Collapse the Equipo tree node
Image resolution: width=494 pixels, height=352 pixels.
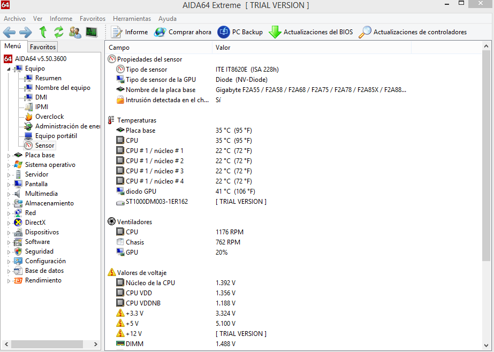[x=9, y=69]
